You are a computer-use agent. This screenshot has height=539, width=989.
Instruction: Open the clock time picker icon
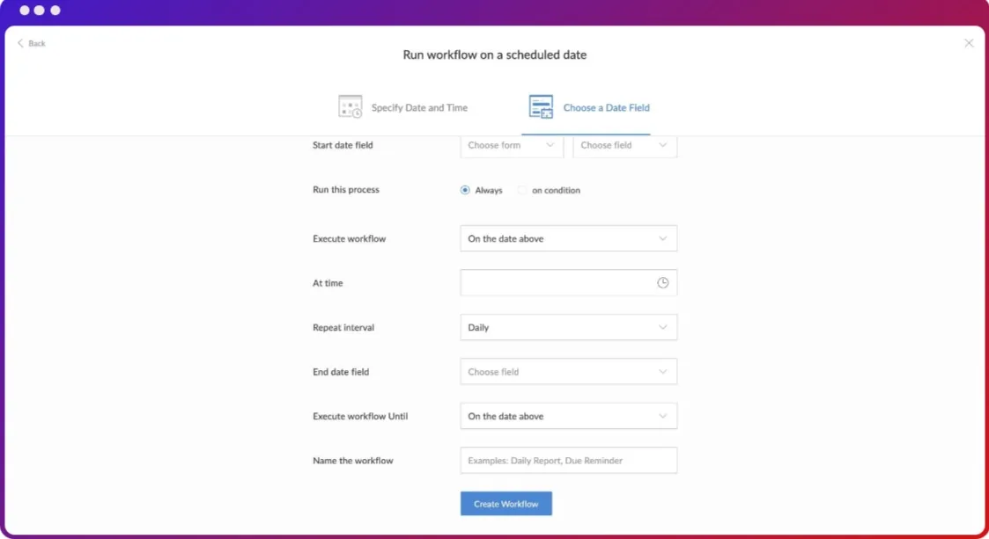click(662, 283)
